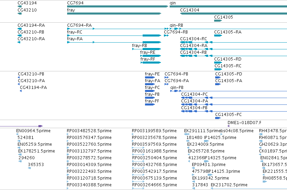Click protein feature CG14305-PD
This screenshot has height=190, width=287.
point(218,77)
